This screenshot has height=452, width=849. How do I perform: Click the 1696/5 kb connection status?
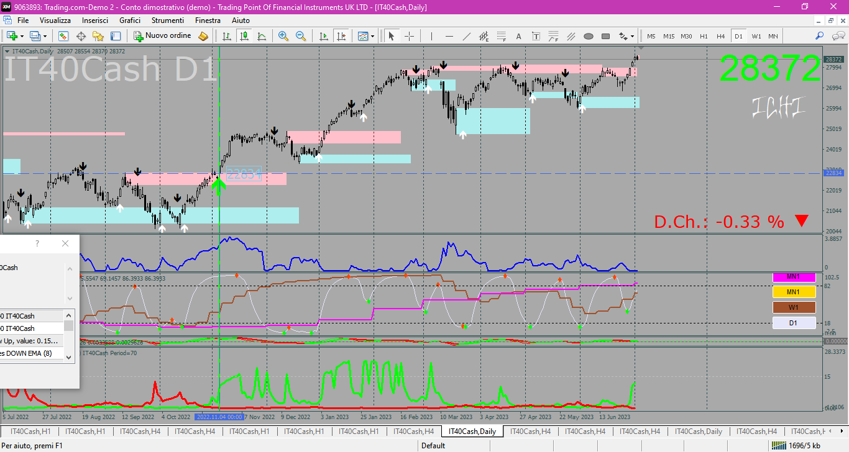click(795, 445)
